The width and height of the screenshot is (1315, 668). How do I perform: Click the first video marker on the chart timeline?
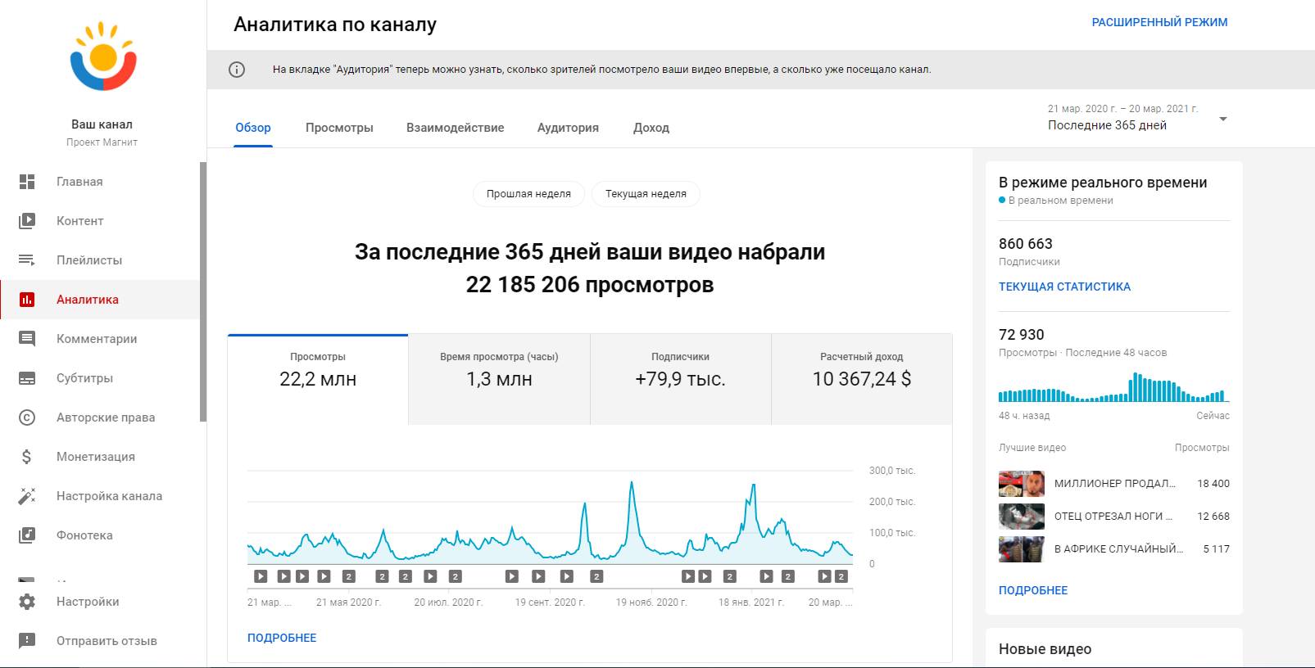tap(261, 576)
